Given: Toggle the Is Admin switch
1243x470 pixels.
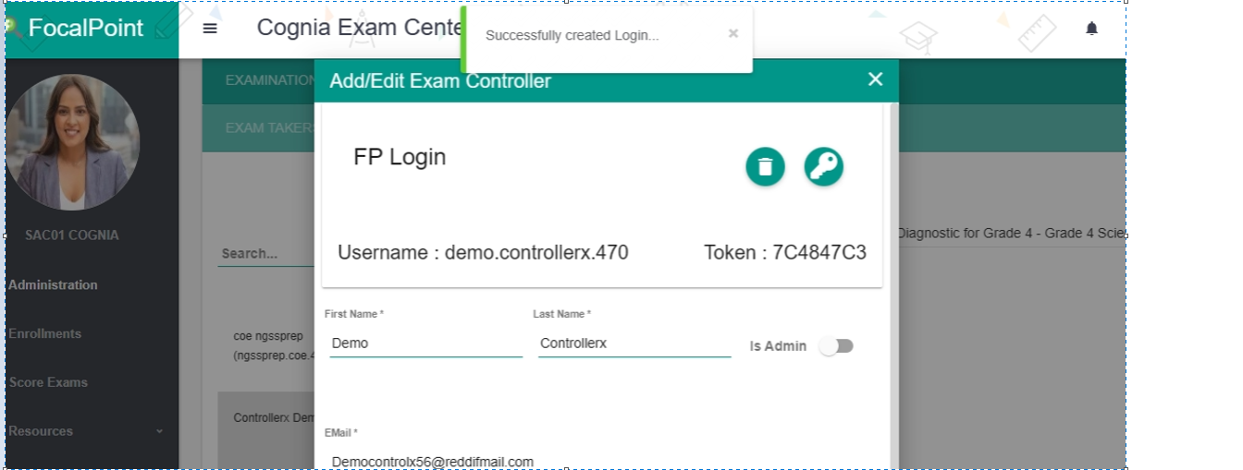Looking at the screenshot, I should [x=836, y=346].
